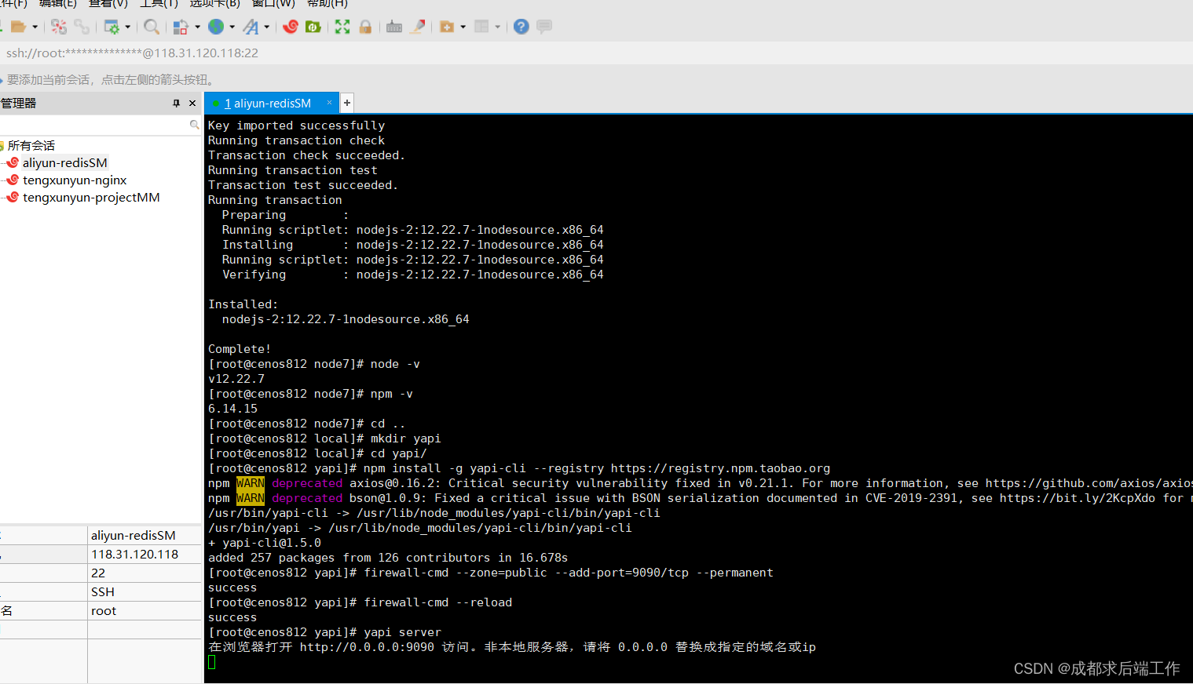The height and width of the screenshot is (684, 1193).
Task: Open the on-screen virtual keyboard icon
Action: [393, 26]
